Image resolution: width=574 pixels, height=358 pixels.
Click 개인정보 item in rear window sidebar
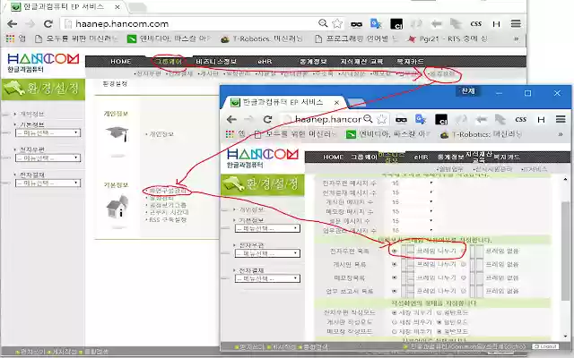pyautogui.click(x=32, y=114)
